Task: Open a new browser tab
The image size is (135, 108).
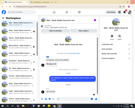Action: [x=56, y=2]
